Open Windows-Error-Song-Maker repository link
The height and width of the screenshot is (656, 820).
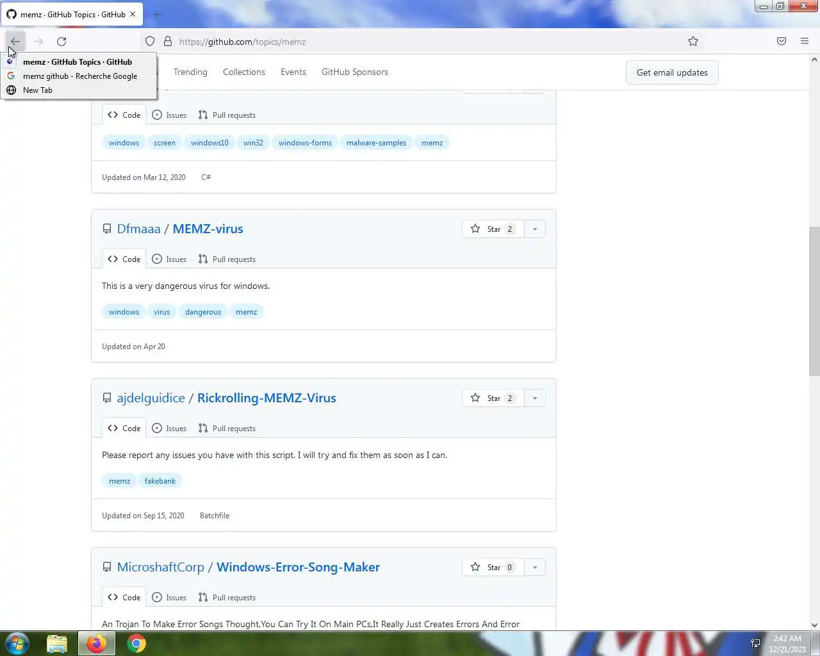tap(298, 567)
